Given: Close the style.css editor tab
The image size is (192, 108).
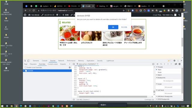Looking at the screenshot, I should (x=98, y=64).
